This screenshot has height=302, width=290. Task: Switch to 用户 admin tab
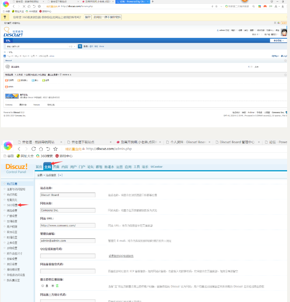click(73, 167)
